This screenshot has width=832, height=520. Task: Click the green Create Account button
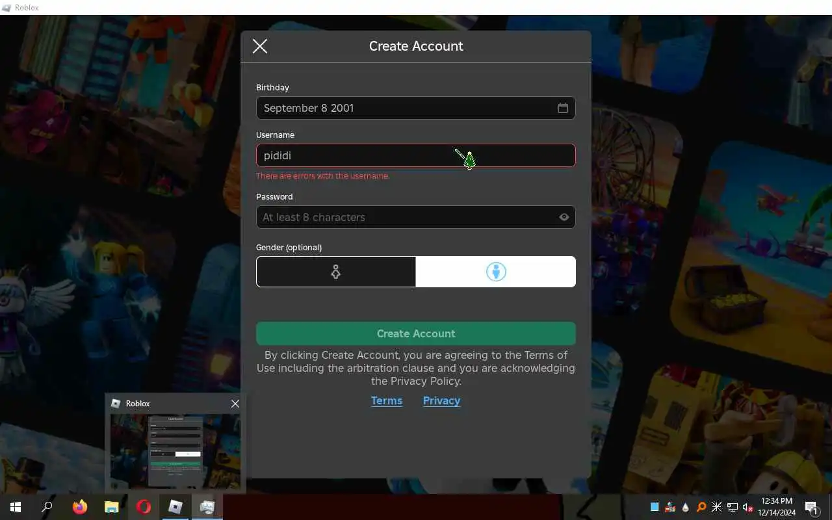415,333
